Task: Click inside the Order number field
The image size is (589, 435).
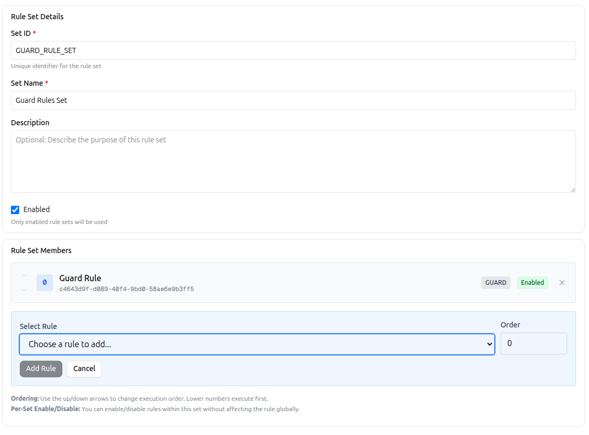Action: tap(533, 343)
